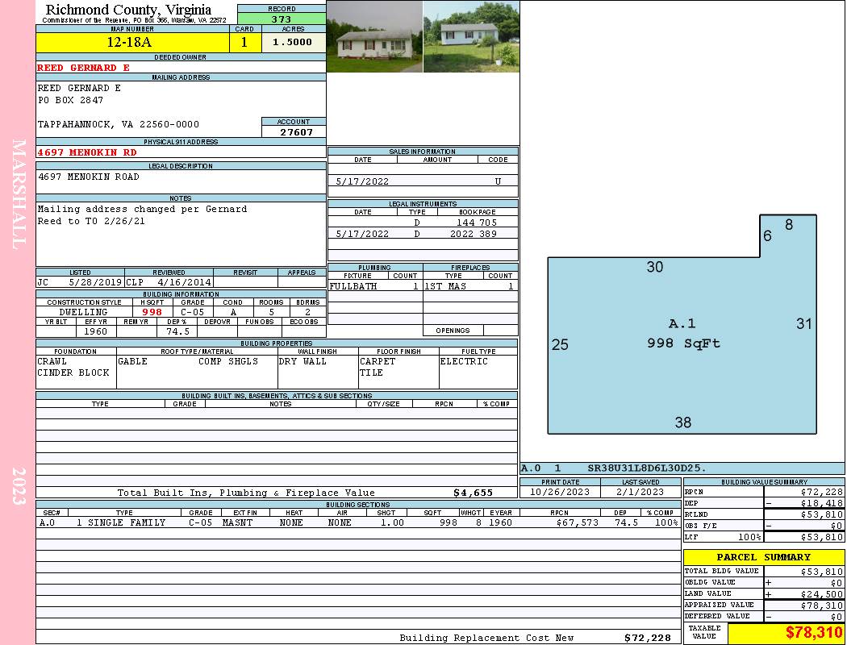This screenshot has height=645, width=847.
Task: Click last saved date 2/1/2023
Action: coord(640,492)
